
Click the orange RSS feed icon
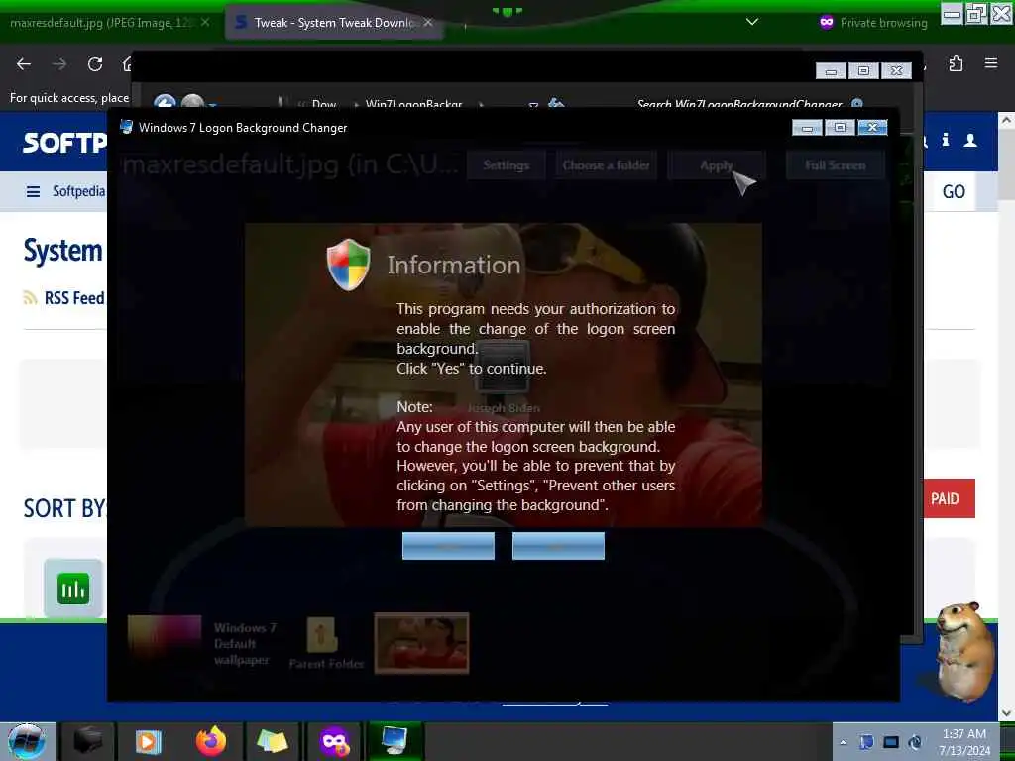(x=30, y=298)
